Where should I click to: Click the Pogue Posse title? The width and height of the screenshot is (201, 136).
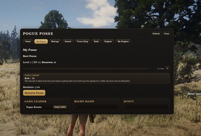pyautogui.click(x=38, y=34)
